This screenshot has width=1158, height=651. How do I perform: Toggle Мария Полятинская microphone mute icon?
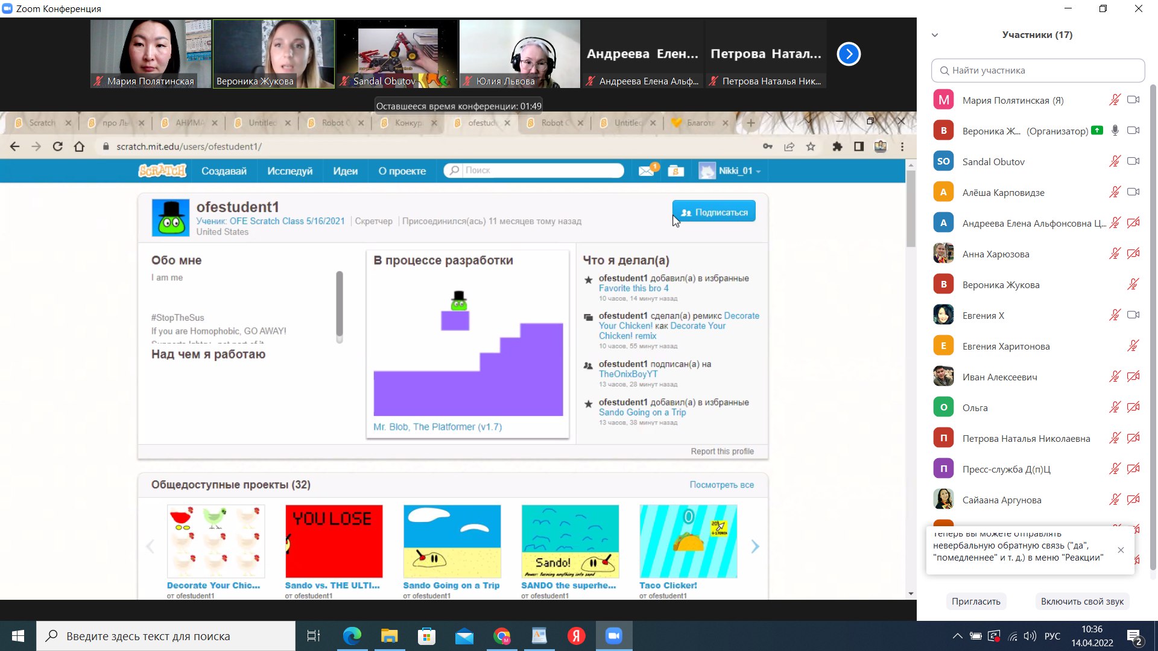(1115, 100)
